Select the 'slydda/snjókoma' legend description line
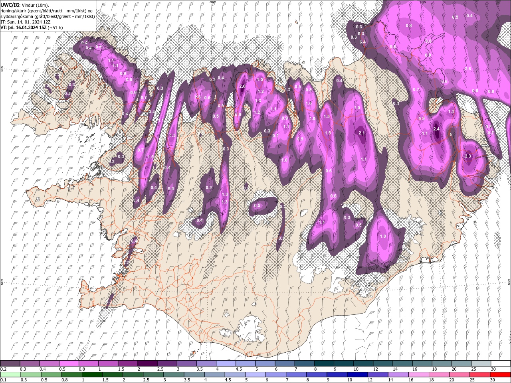 (x=48, y=16)
